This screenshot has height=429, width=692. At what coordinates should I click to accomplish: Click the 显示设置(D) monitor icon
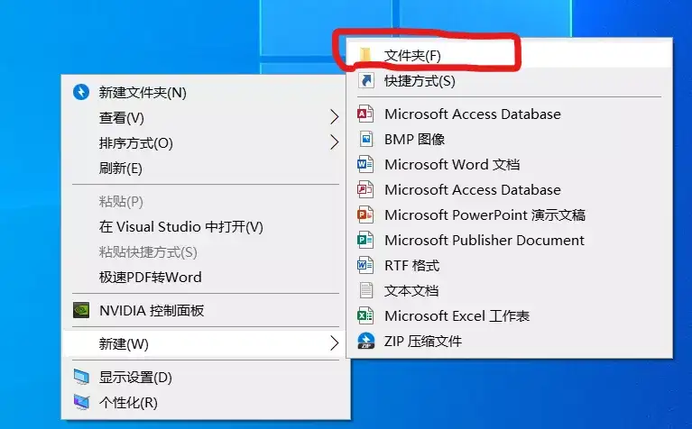(81, 377)
